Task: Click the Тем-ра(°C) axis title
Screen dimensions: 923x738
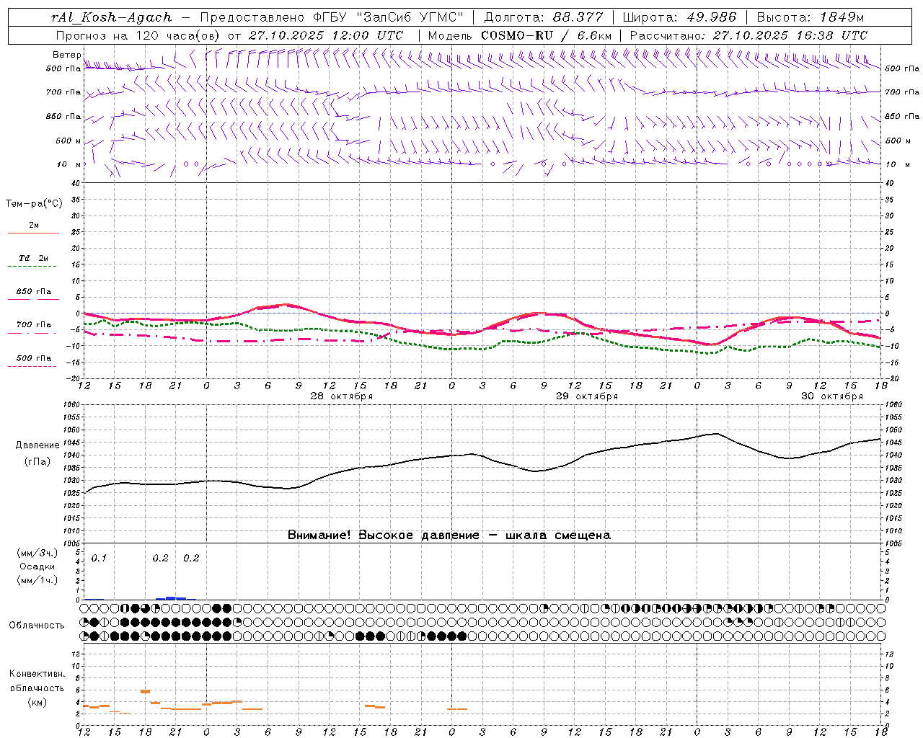Action: pyautogui.click(x=34, y=204)
